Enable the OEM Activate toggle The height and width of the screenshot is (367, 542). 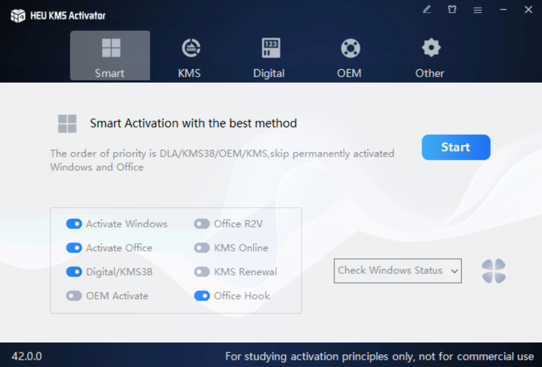74,296
